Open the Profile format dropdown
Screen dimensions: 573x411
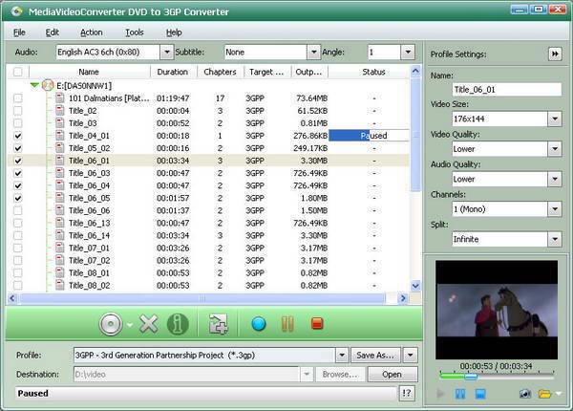[342, 355]
